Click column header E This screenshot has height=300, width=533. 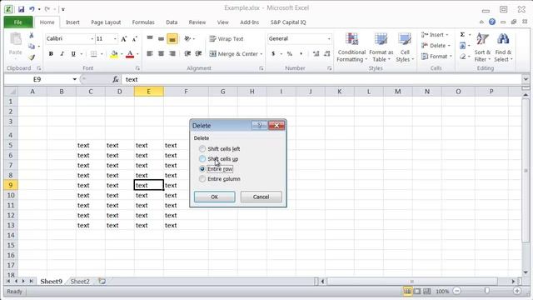pyautogui.click(x=148, y=92)
